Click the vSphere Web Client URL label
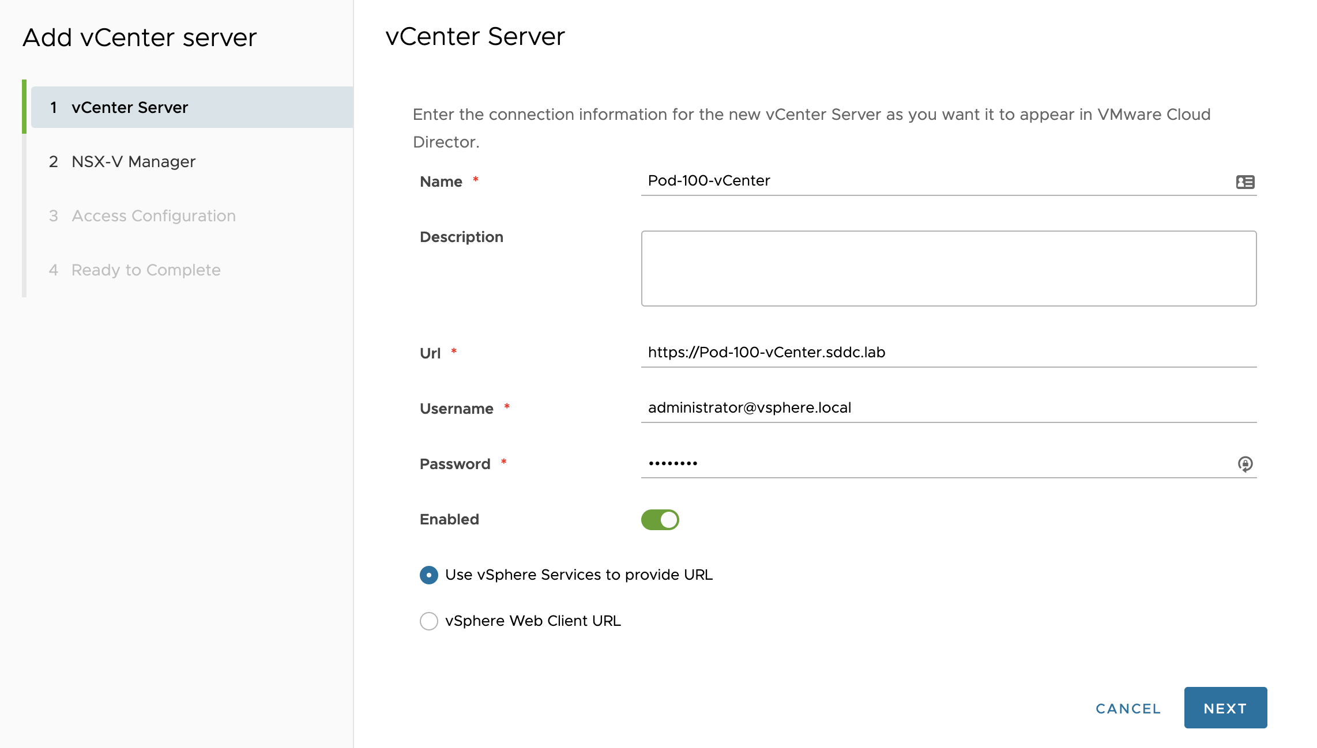This screenshot has width=1317, height=748. tap(533, 621)
